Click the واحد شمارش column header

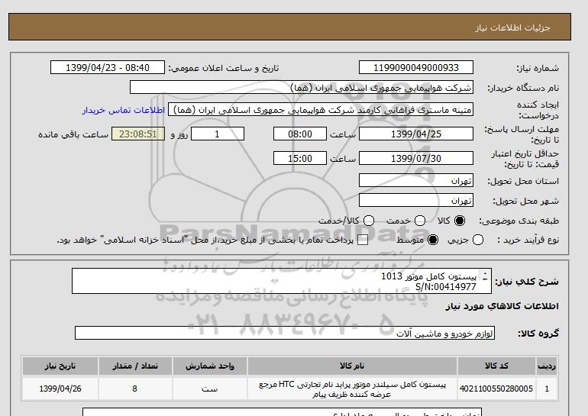[210, 366]
